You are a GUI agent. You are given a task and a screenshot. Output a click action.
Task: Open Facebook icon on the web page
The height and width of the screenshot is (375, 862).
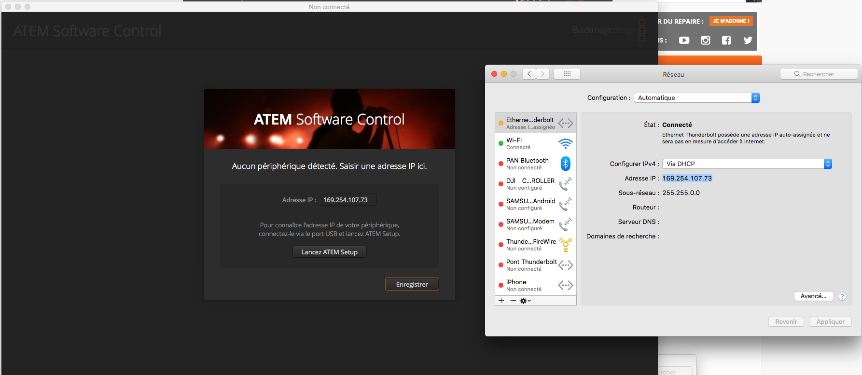726,40
